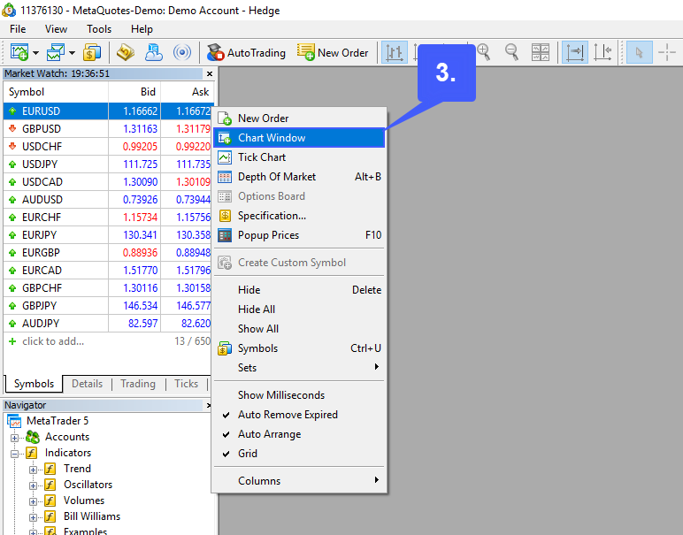This screenshot has height=535, width=683.
Task: Click the zoom out magnifier icon
Action: (512, 53)
